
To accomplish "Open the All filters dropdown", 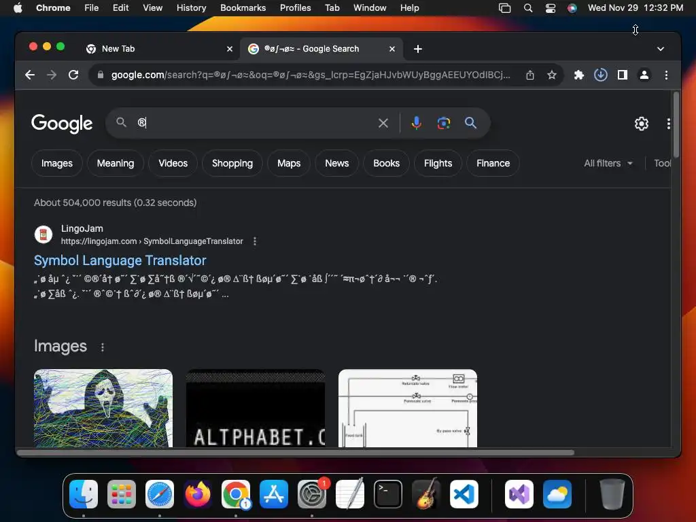I will (x=608, y=163).
